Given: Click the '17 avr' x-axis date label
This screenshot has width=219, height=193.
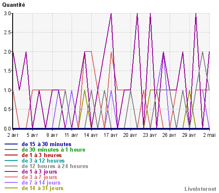Looking at the screenshot, I should 110,135.
